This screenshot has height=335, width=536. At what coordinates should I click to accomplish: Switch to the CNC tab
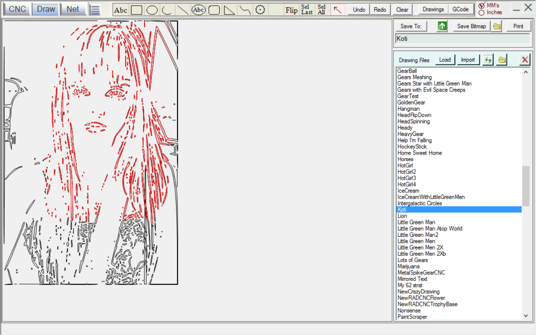[17, 9]
